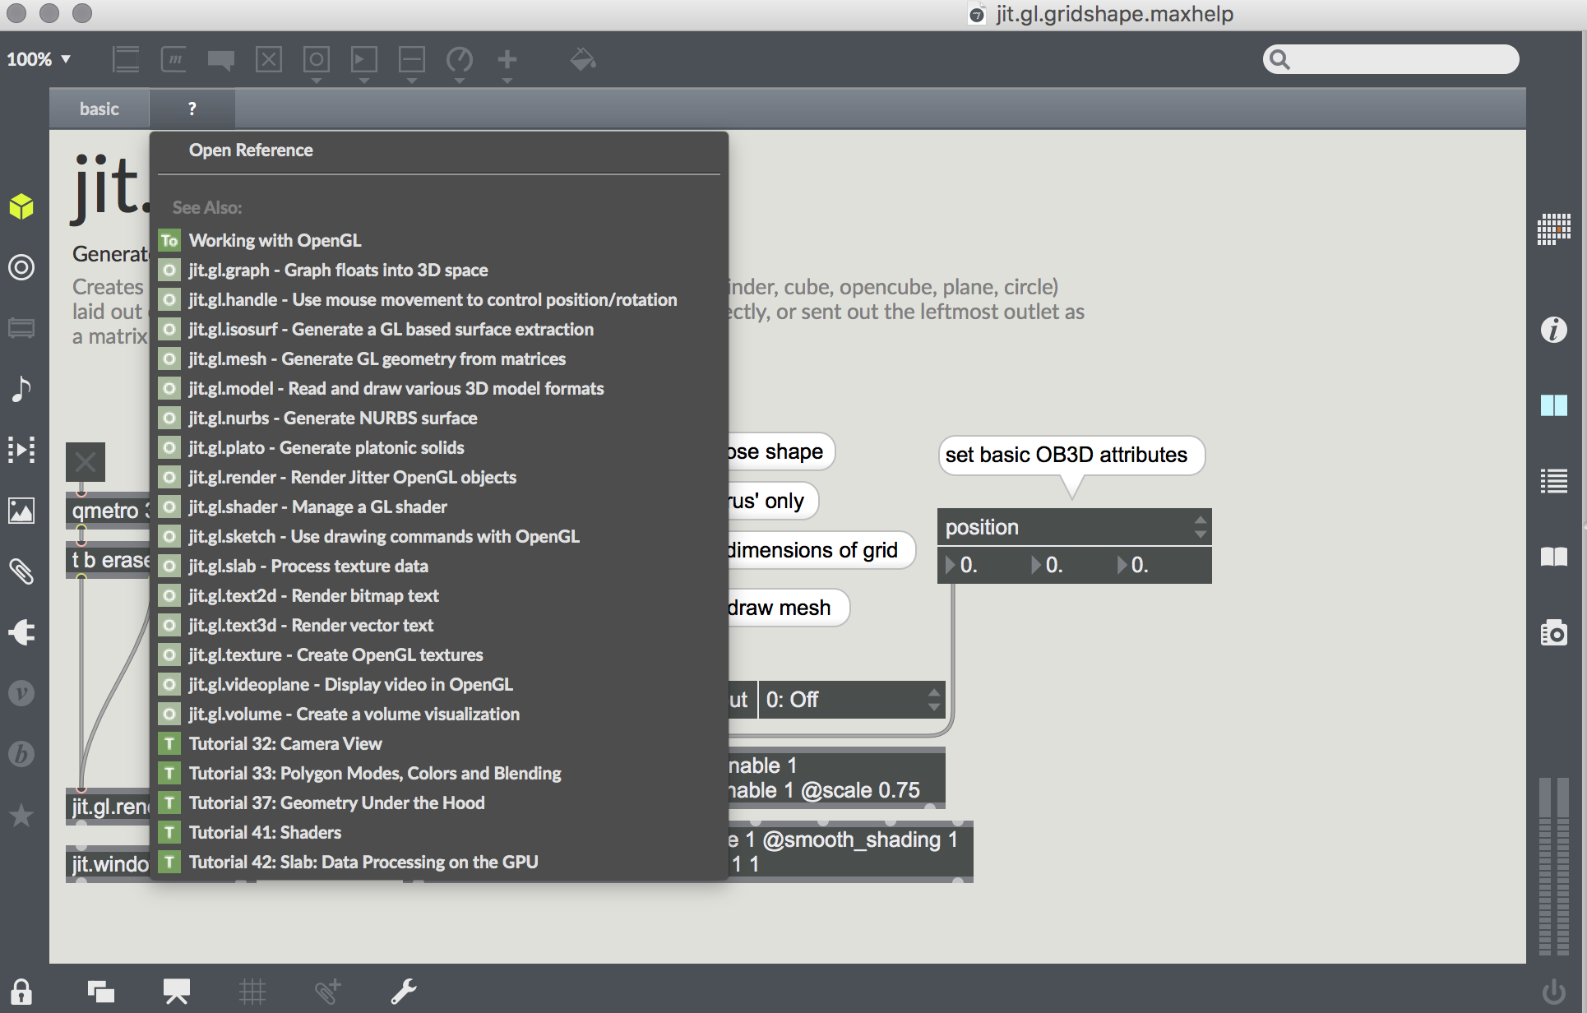The width and height of the screenshot is (1587, 1013).
Task: Open the position attribute dropdown
Action: click(x=1074, y=527)
